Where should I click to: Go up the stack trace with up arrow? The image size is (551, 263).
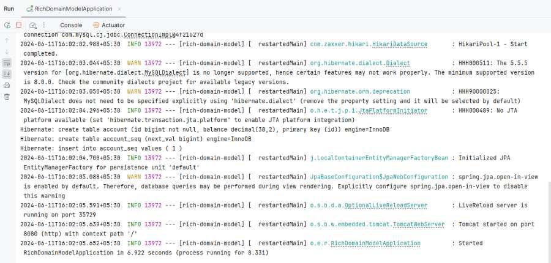7,41
